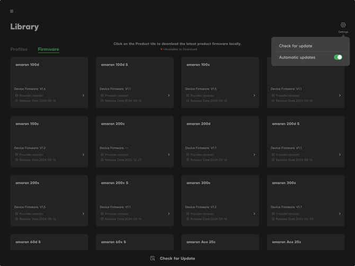
Task: Click Device Firmware: V1.7 on amaran 200d
Action: tap(201, 148)
